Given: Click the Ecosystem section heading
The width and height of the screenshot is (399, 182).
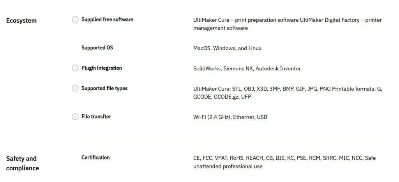Looking at the screenshot, I should [x=21, y=21].
